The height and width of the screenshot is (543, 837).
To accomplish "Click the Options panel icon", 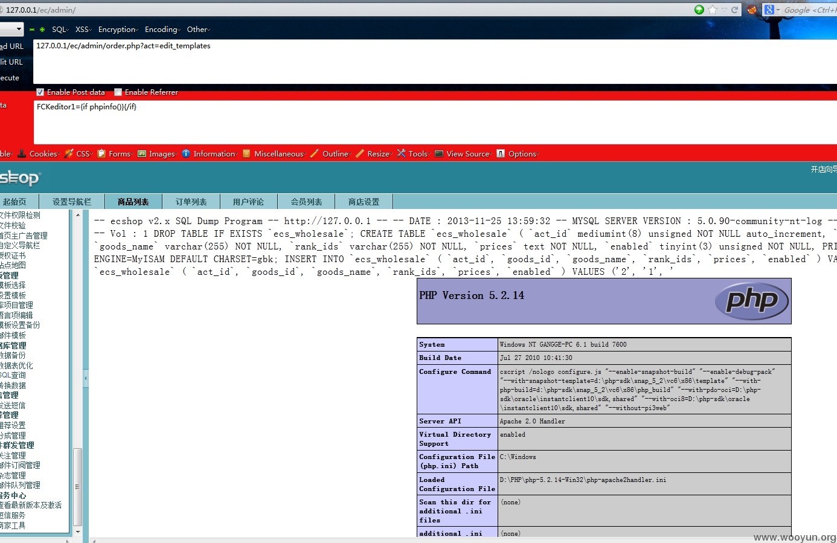I will 501,153.
